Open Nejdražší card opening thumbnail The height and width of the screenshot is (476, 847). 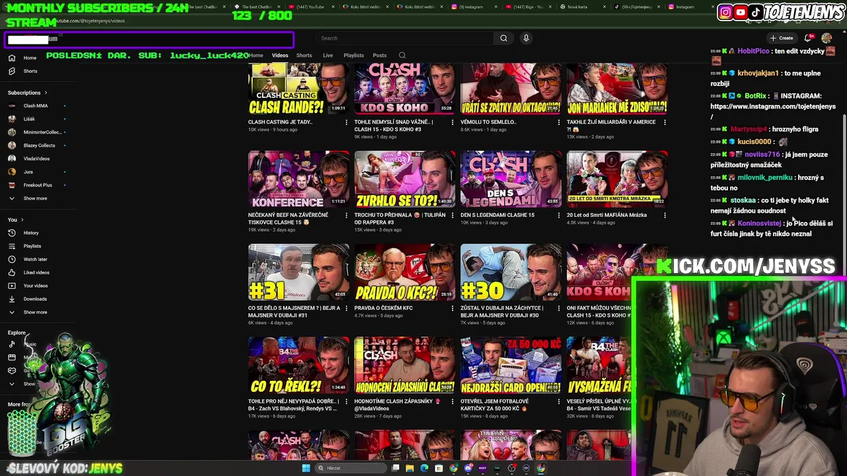pos(511,366)
